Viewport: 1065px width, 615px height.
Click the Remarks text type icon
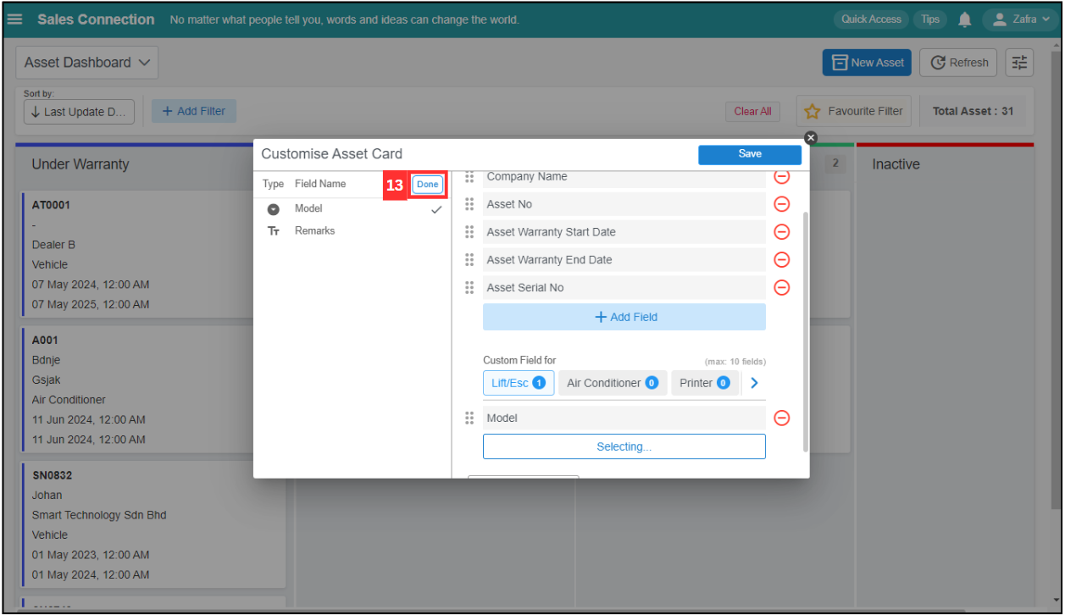(274, 231)
